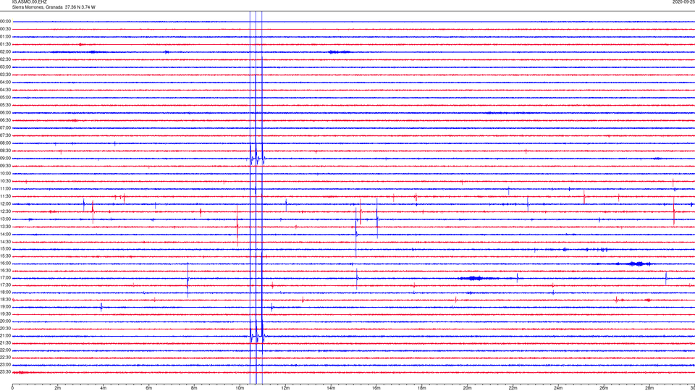This screenshot has width=695, height=391.
Task: Select the 12:30 row time
Action: tap(6, 211)
